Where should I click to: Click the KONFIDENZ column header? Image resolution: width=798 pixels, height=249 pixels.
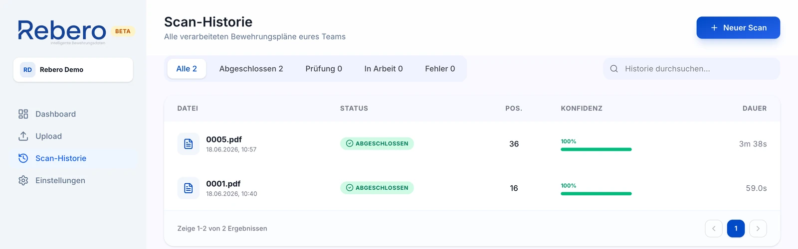[582, 108]
